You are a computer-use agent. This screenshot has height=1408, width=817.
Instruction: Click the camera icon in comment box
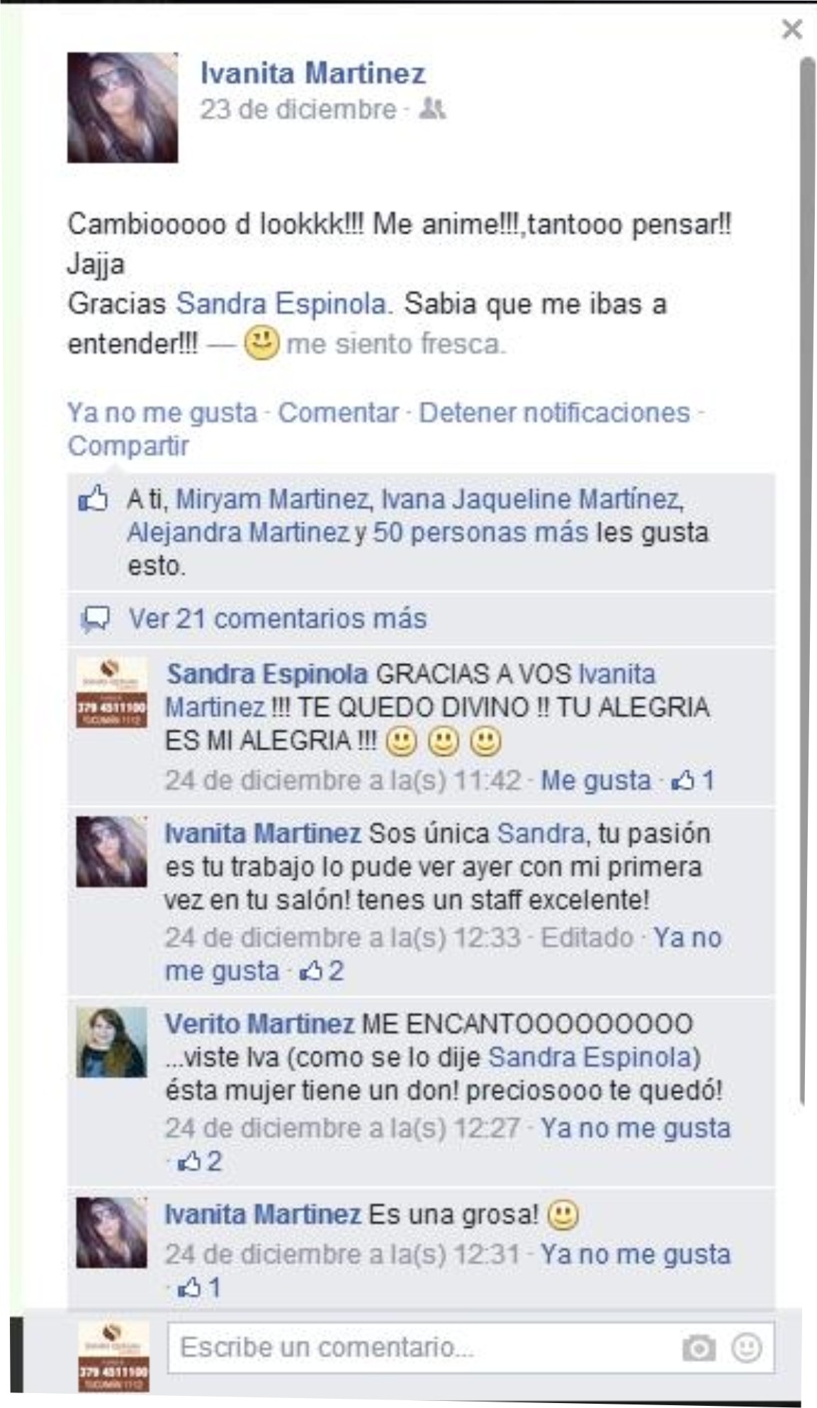(x=698, y=1348)
